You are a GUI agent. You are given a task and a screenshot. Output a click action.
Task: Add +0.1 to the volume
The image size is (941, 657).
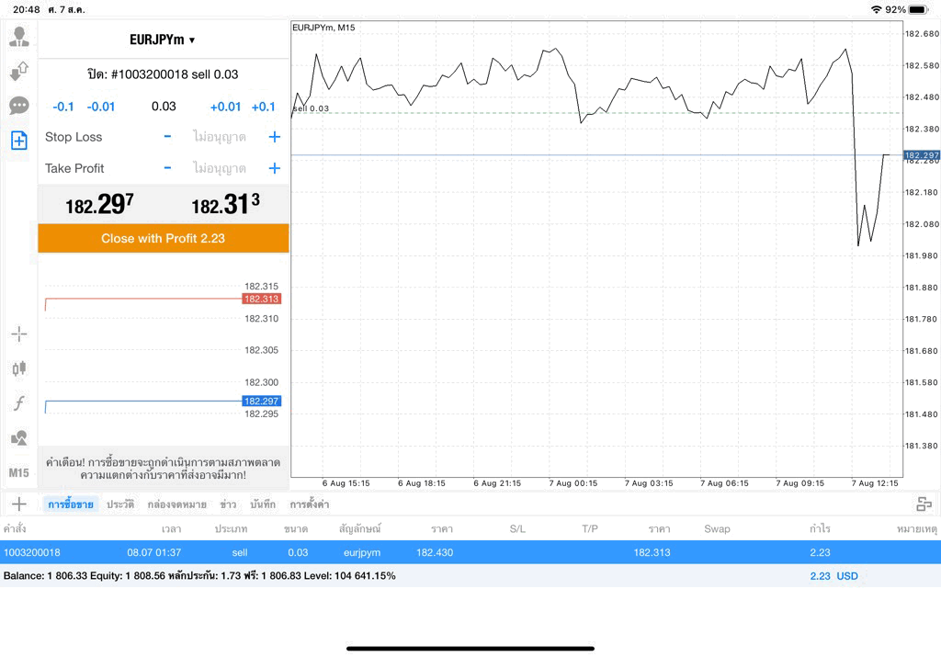tap(264, 107)
